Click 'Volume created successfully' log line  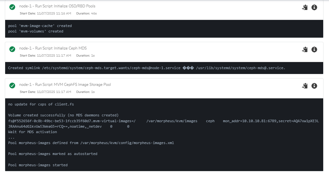coord(63,115)
